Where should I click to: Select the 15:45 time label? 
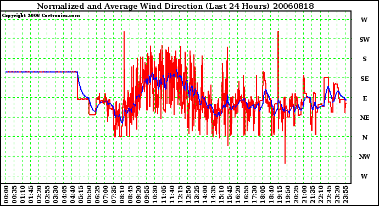(x=230, y=194)
